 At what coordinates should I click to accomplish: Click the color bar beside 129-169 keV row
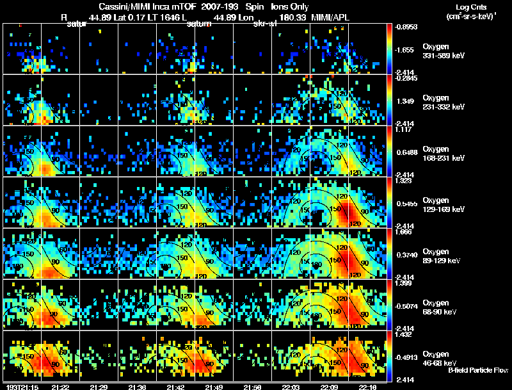389,202
